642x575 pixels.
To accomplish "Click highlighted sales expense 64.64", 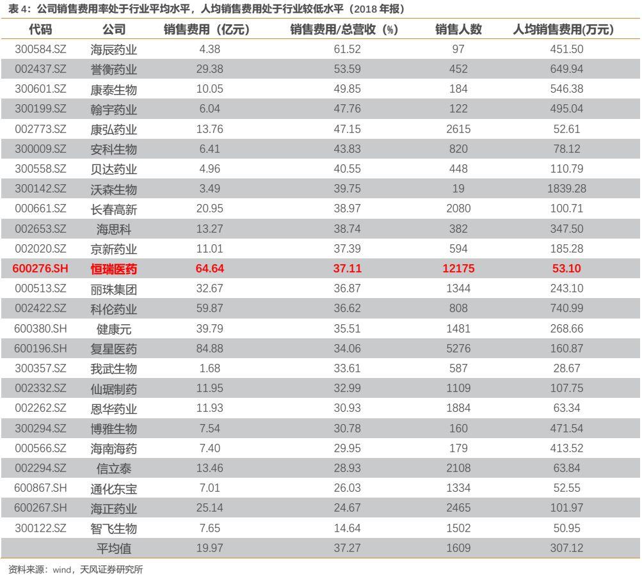I will click(210, 269).
